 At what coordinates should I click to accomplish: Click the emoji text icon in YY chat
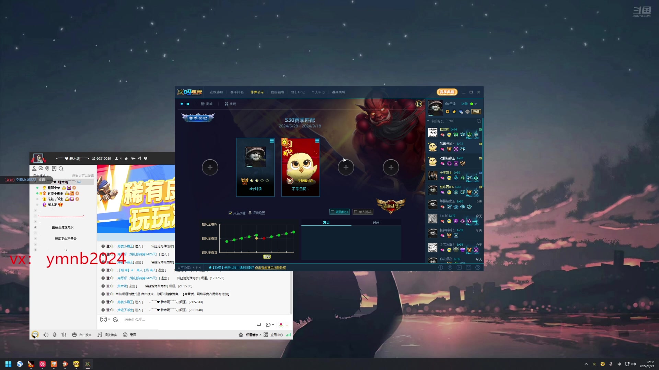point(116,320)
